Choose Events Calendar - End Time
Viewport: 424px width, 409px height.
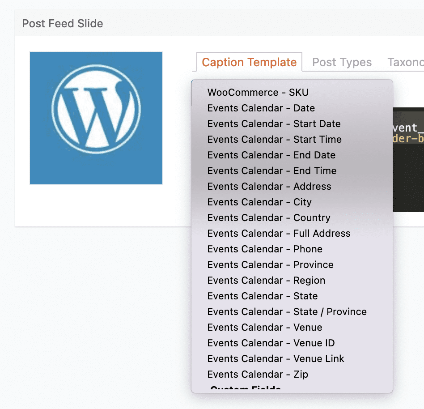point(292,171)
